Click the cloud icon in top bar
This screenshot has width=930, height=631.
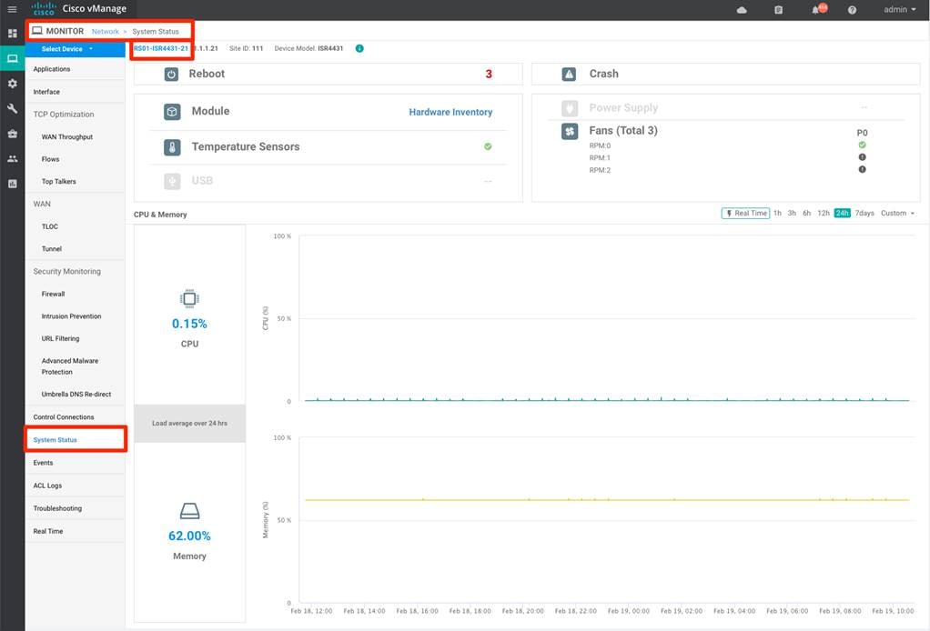[x=742, y=10]
